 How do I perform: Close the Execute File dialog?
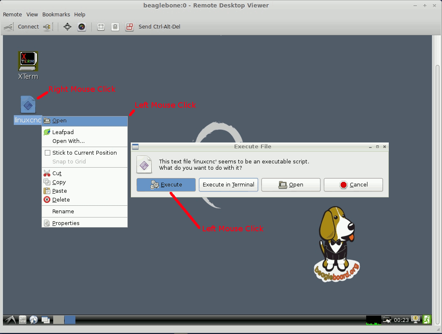pos(385,147)
